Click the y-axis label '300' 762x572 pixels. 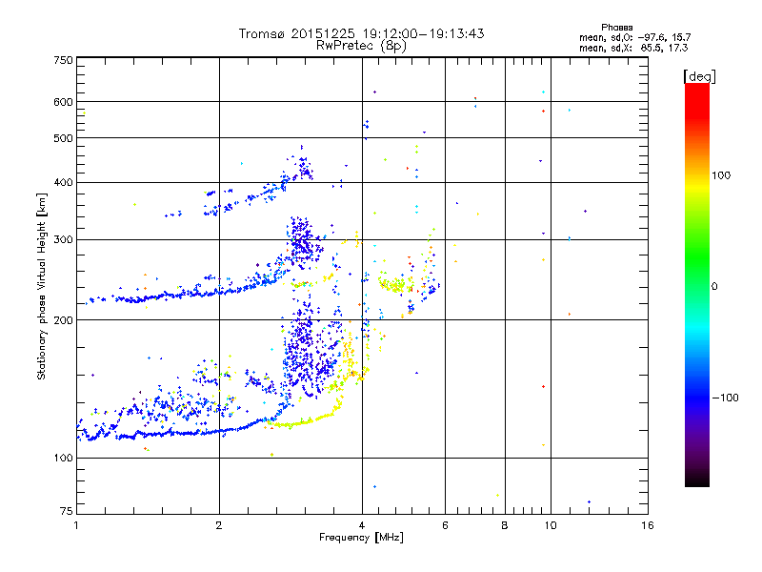pos(63,240)
